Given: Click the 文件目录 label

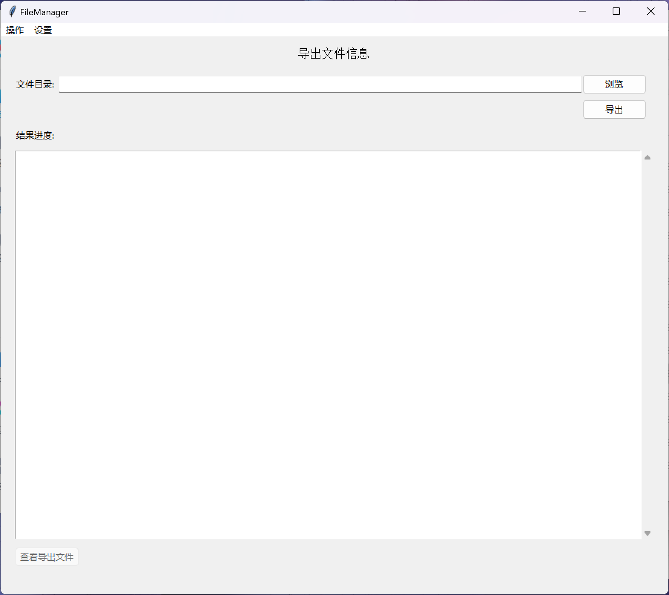Looking at the screenshot, I should 34,84.
